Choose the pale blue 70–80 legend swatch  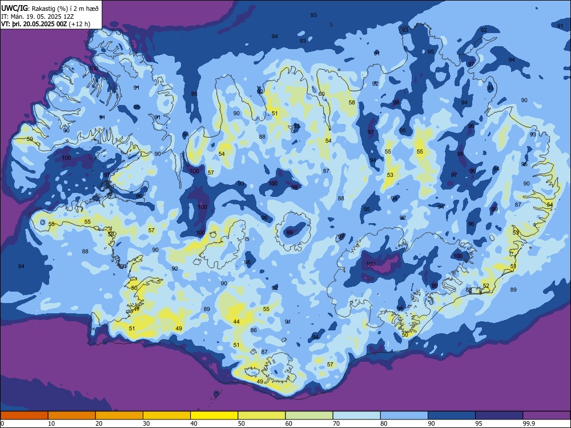356,415
